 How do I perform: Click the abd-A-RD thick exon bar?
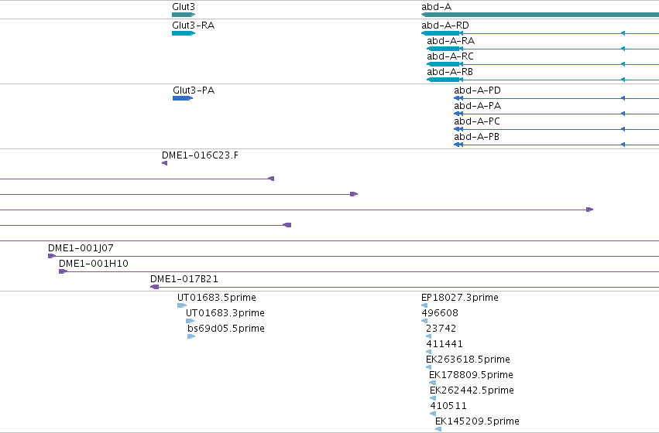(441, 33)
